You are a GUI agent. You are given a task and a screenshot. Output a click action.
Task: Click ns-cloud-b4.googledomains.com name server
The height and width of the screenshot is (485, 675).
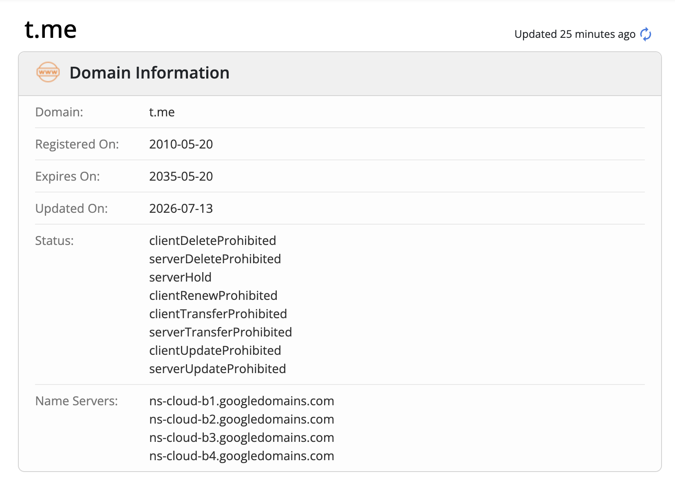click(242, 456)
